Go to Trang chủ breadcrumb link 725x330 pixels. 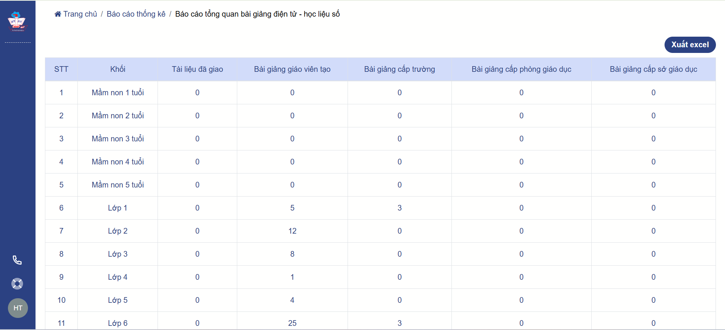point(80,14)
